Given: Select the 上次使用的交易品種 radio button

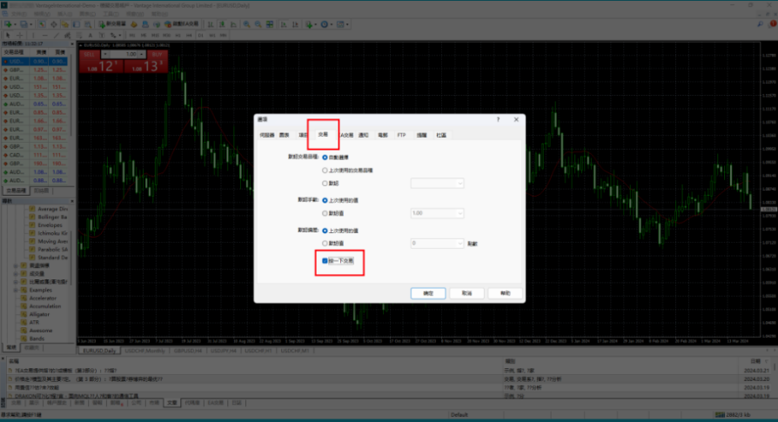Looking at the screenshot, I should coord(325,171).
